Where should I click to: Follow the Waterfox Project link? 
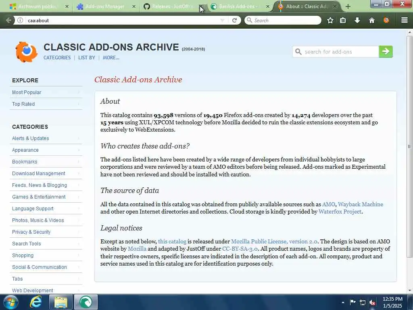click(x=340, y=212)
